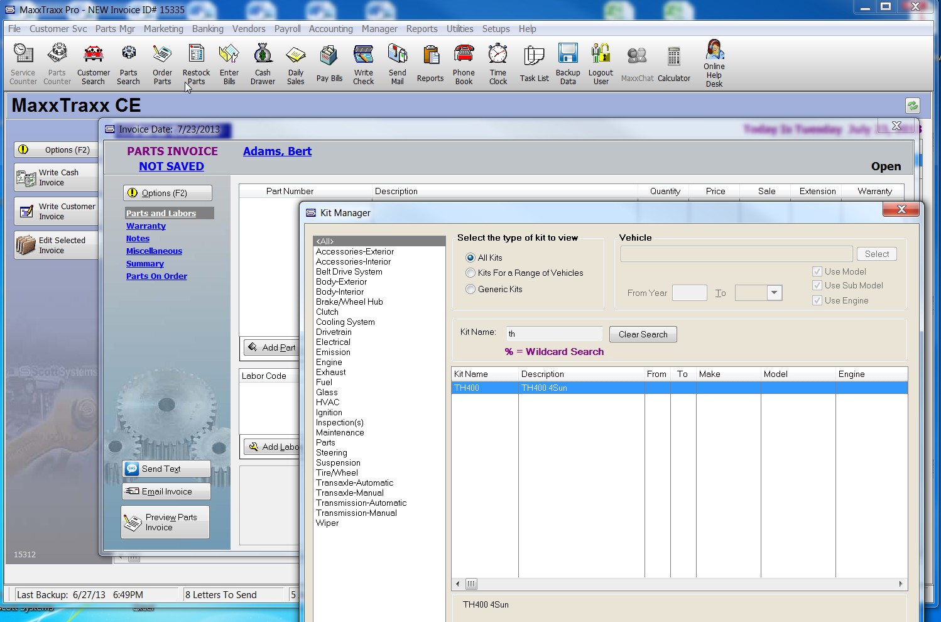
Task: Open the Write Check tool
Action: [363, 64]
